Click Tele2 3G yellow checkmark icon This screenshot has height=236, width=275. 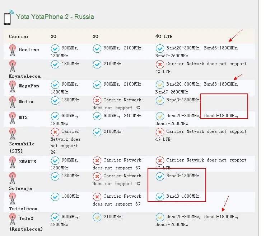[97, 217]
